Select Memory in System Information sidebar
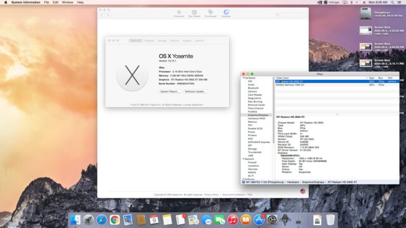The image size is (406, 228). [252, 122]
